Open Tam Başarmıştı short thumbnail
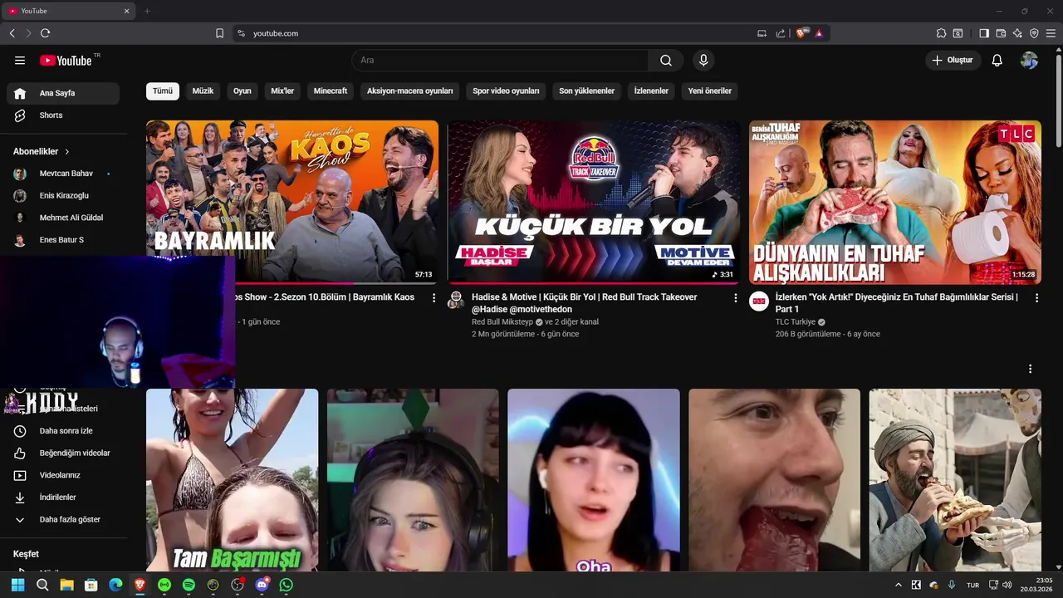 coord(233,480)
